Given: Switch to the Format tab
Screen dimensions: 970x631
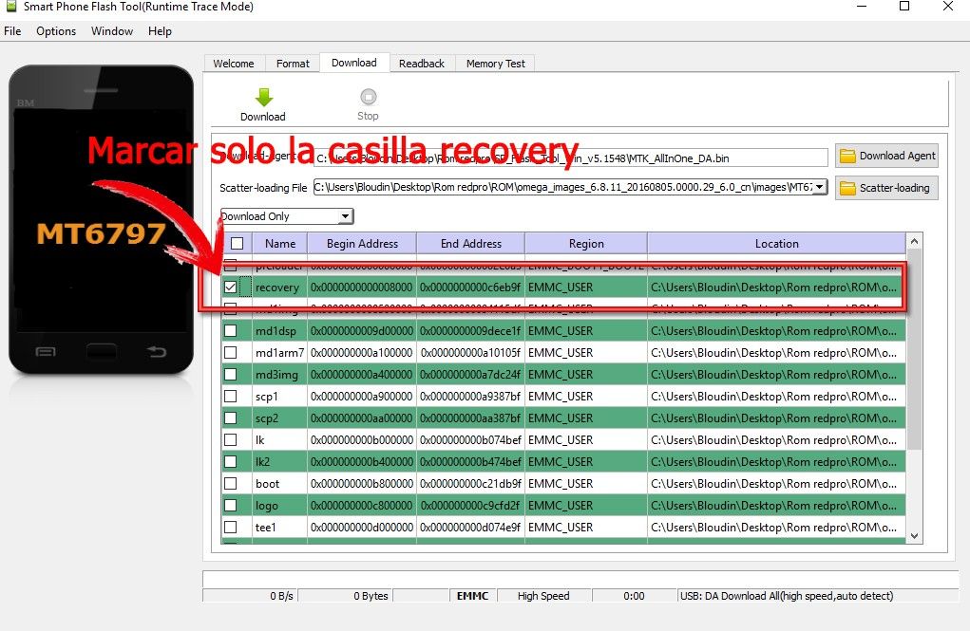Looking at the screenshot, I should 293,63.
